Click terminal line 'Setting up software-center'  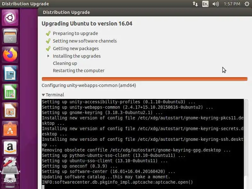click(x=108, y=171)
